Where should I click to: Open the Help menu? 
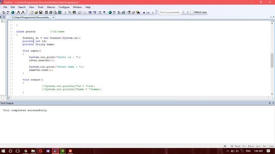(88, 7)
